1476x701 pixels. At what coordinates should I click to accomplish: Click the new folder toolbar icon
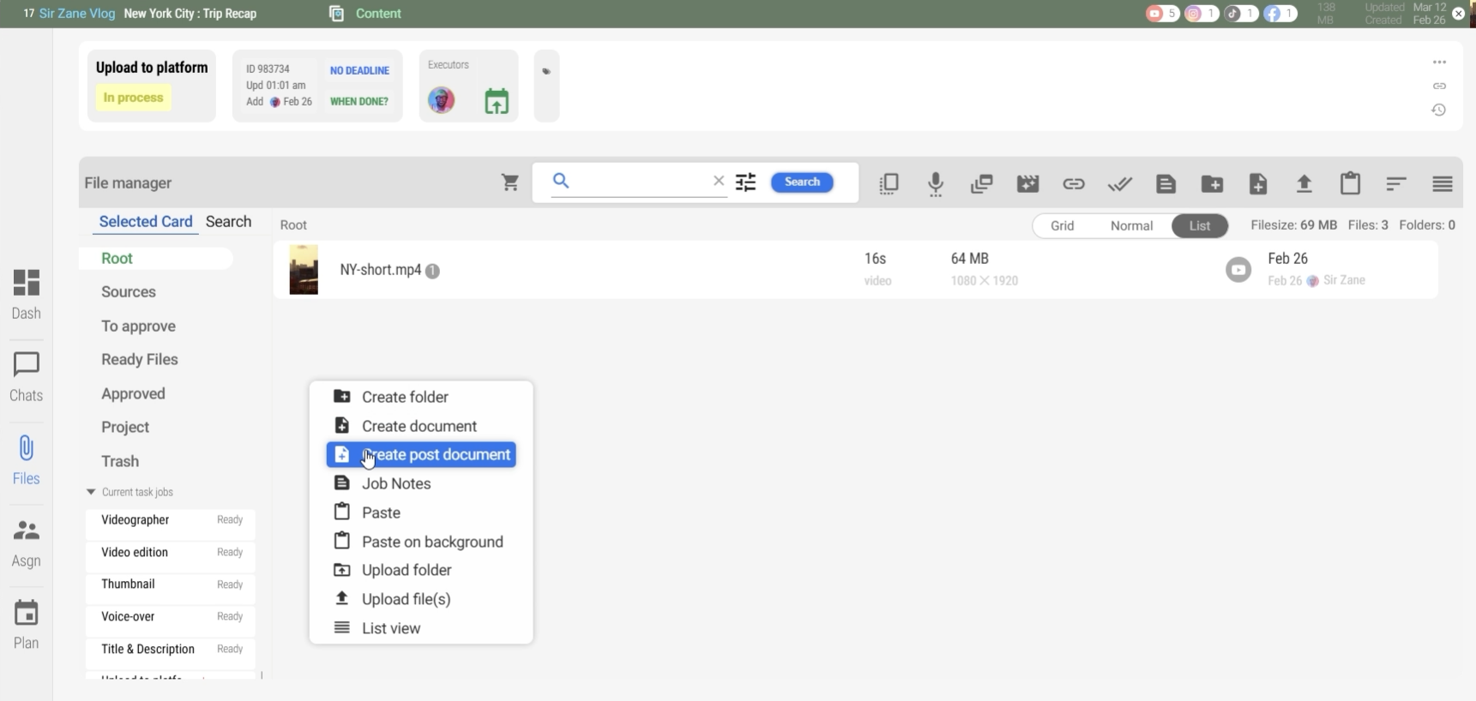[1212, 183]
